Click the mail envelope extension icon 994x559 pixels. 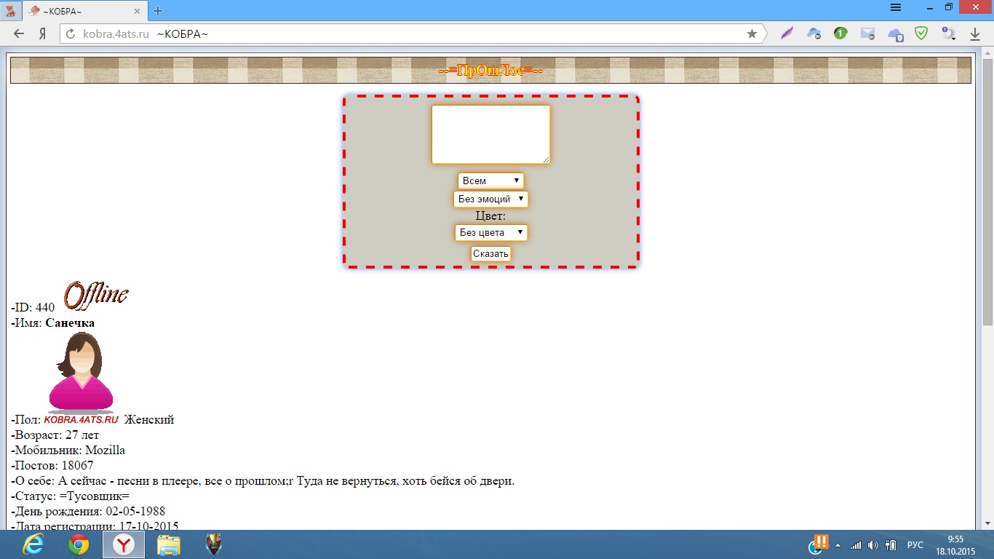(867, 33)
